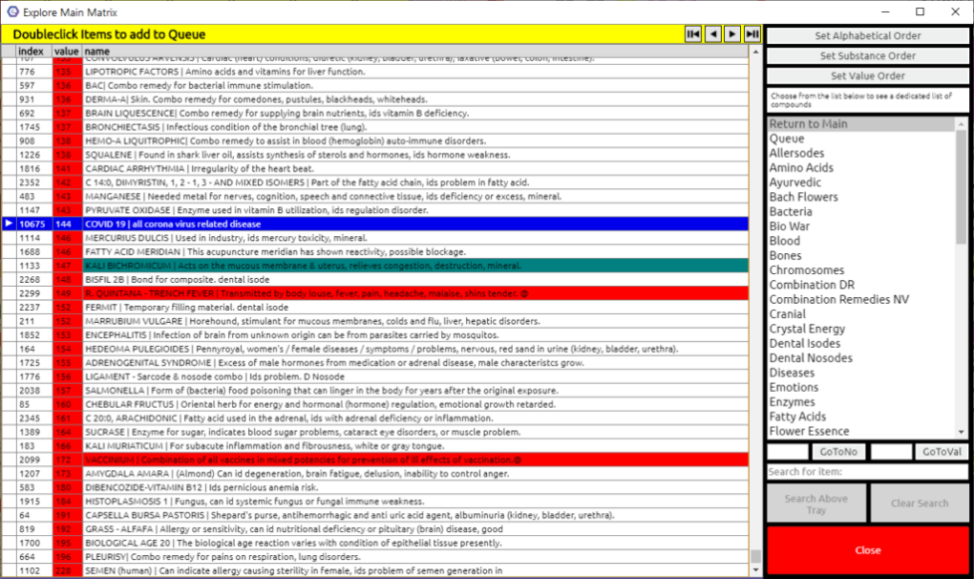This screenshot has height=579, width=974.
Task: Click the red value cell for MANGANESE
Action: pyautogui.click(x=67, y=196)
